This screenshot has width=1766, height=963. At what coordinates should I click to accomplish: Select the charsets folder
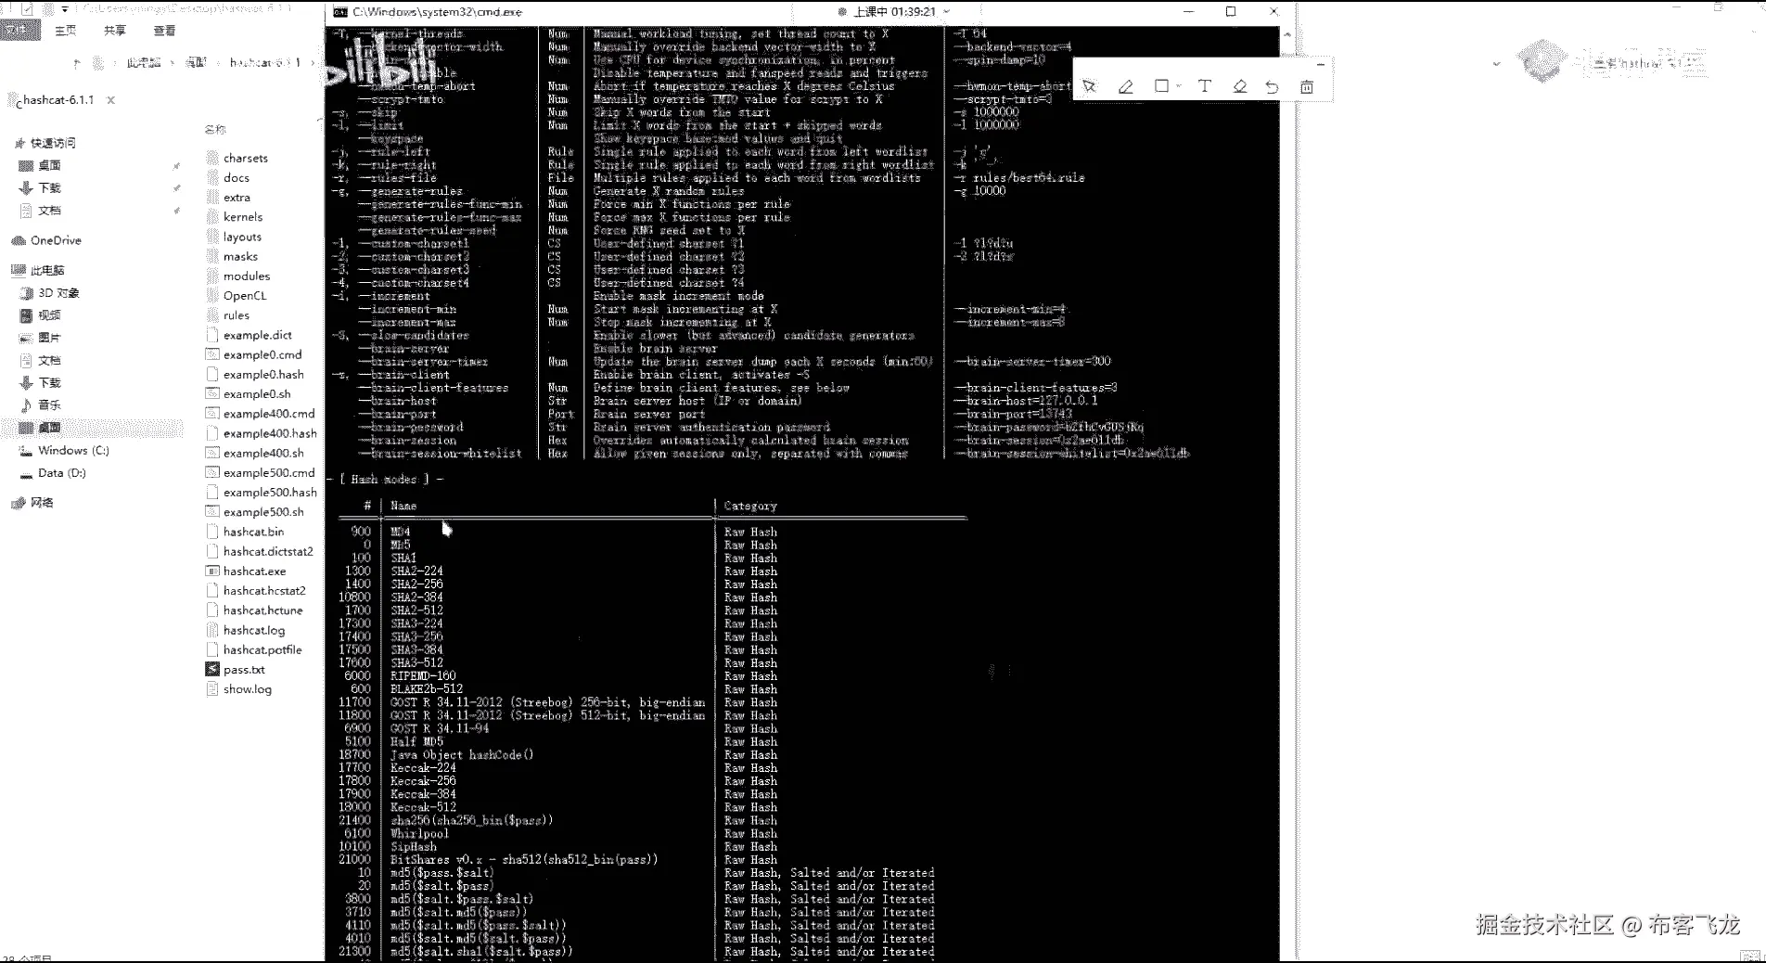[245, 159]
